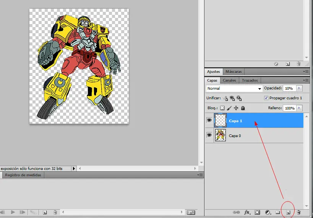
Task: Click canvas vertical scrollbar down arrow
Action: pos(201,163)
